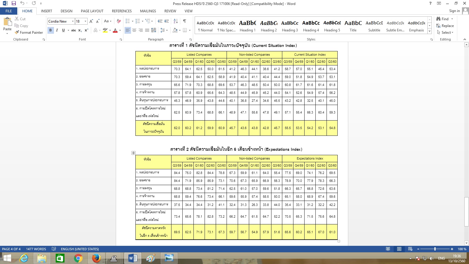Click the table move handle above หัวข้อ

[133, 153]
